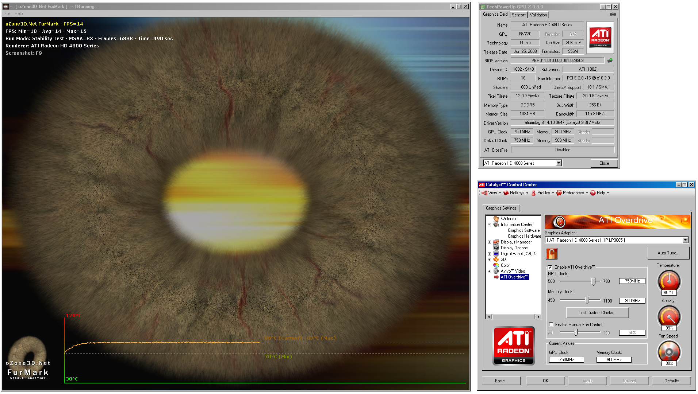The width and height of the screenshot is (698, 394).
Task: Click the Activity gauge showing 99%
Action: 669,317
